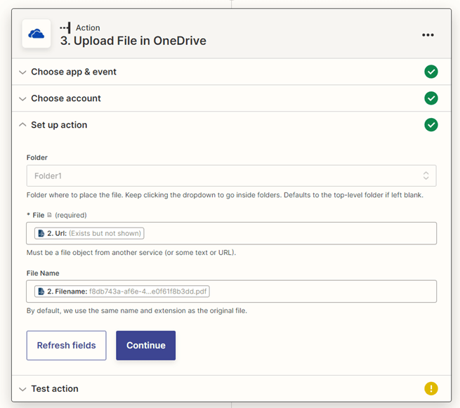460x408 pixels.
Task: Expand the Test action section
Action: [x=231, y=388]
